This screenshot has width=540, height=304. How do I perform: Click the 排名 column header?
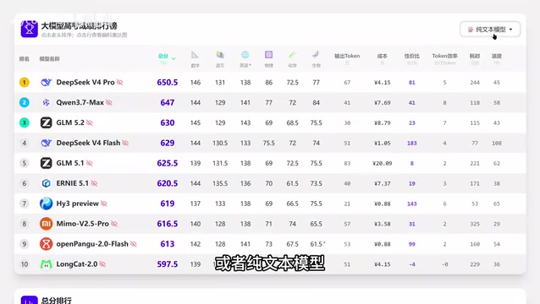(24, 59)
